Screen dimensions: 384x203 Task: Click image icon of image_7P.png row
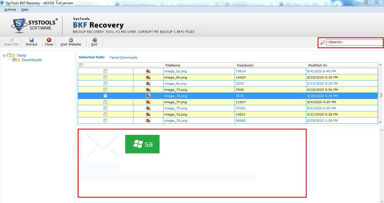click(x=148, y=108)
